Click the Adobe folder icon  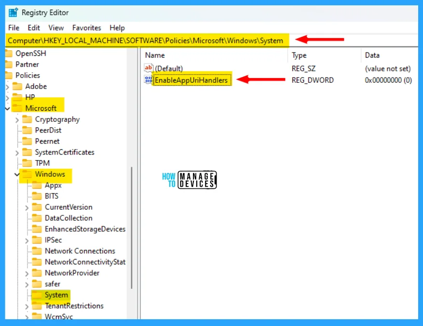(x=17, y=86)
